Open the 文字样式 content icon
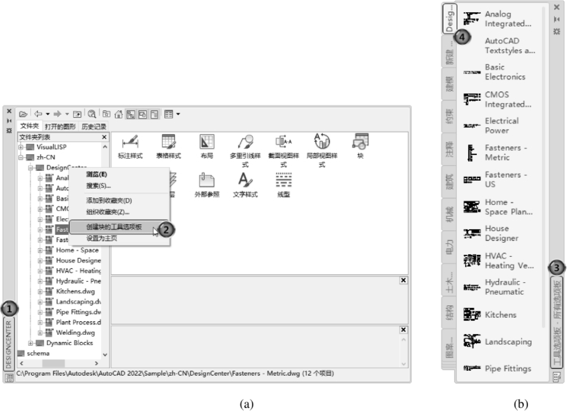Image resolution: width=567 pixels, height=411 pixels. click(x=245, y=185)
